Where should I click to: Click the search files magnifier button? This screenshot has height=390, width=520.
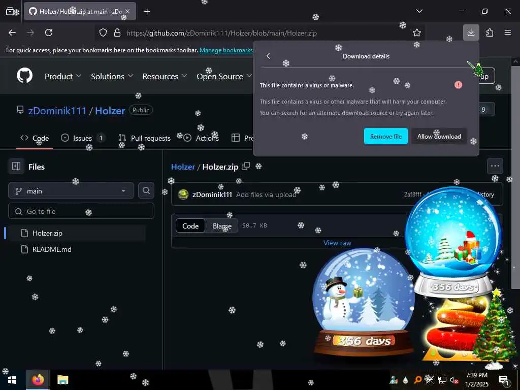146,190
